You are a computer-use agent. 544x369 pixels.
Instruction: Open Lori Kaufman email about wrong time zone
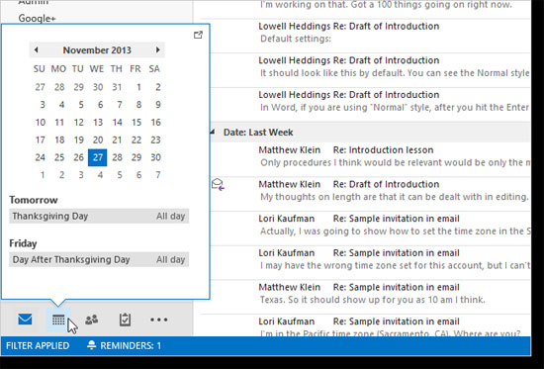(370, 259)
